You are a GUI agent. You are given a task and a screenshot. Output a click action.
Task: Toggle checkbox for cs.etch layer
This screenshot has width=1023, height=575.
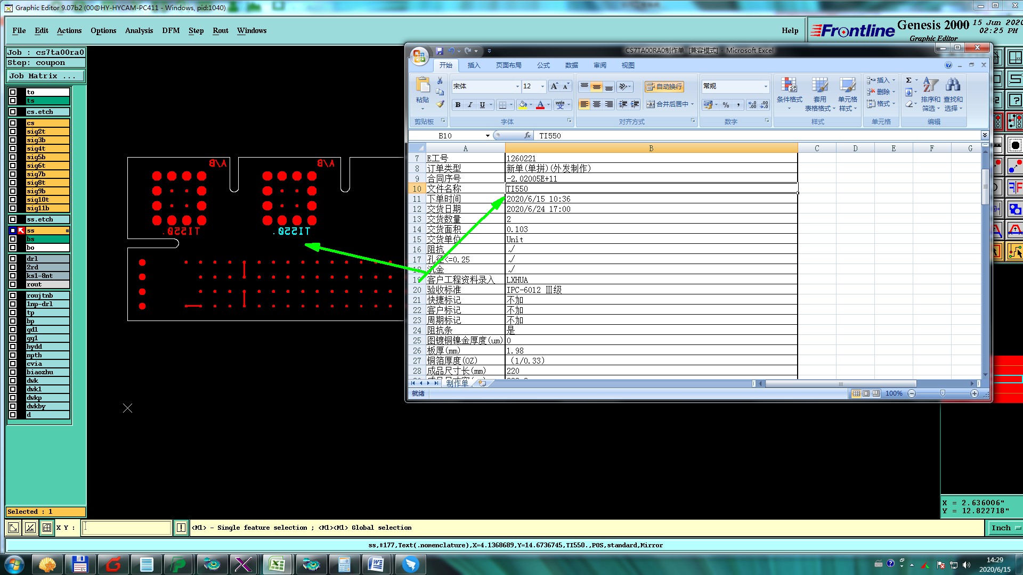click(13, 112)
